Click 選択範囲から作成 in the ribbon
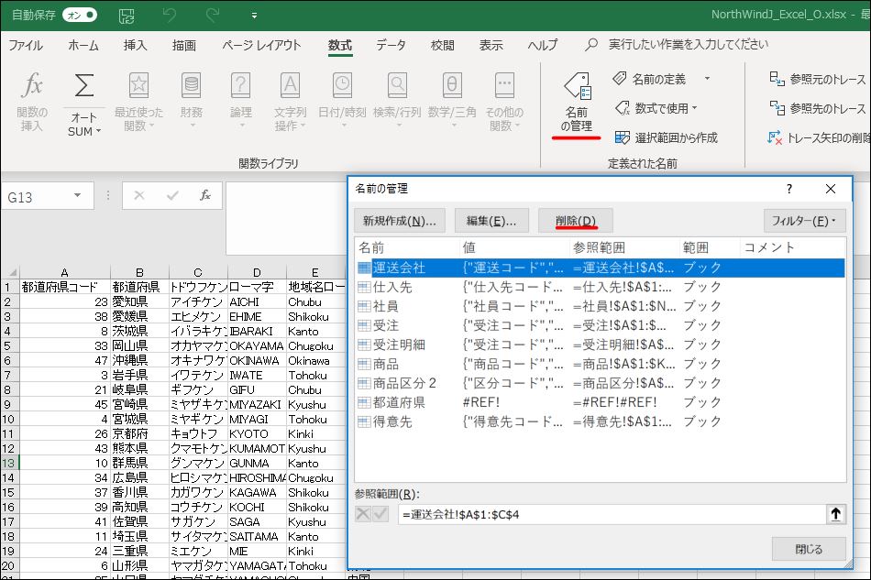Screen dimensions: 871x580 [x=666, y=137]
